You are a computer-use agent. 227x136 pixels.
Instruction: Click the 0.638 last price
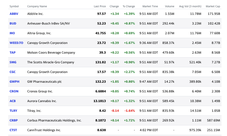(102, 130)
